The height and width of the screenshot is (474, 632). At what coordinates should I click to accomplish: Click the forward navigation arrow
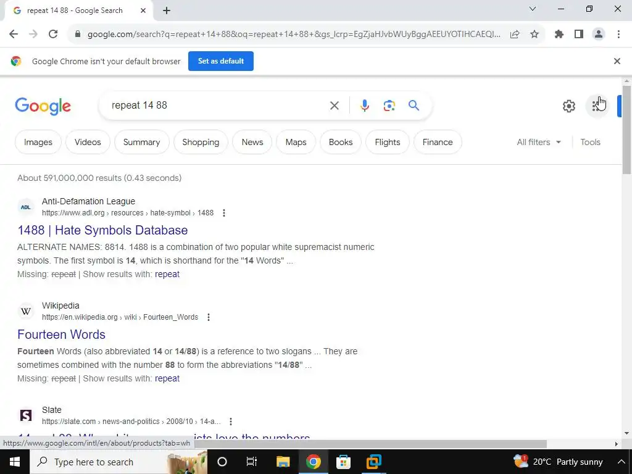(33, 35)
